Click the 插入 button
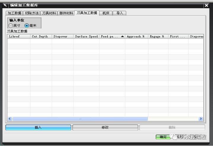Image resolution: width=213 pixels, height=146 pixels. point(38,128)
